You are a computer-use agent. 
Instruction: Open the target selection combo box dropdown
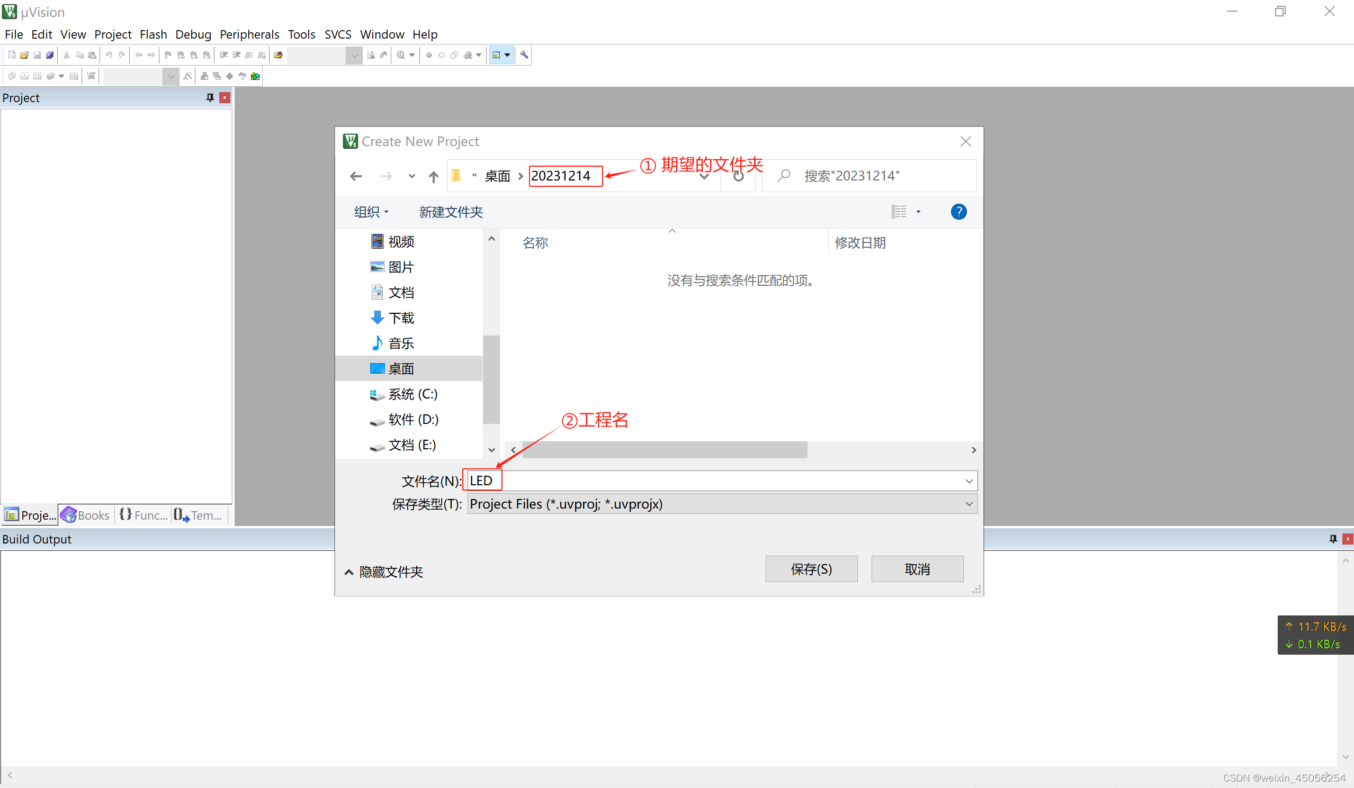[x=171, y=76]
